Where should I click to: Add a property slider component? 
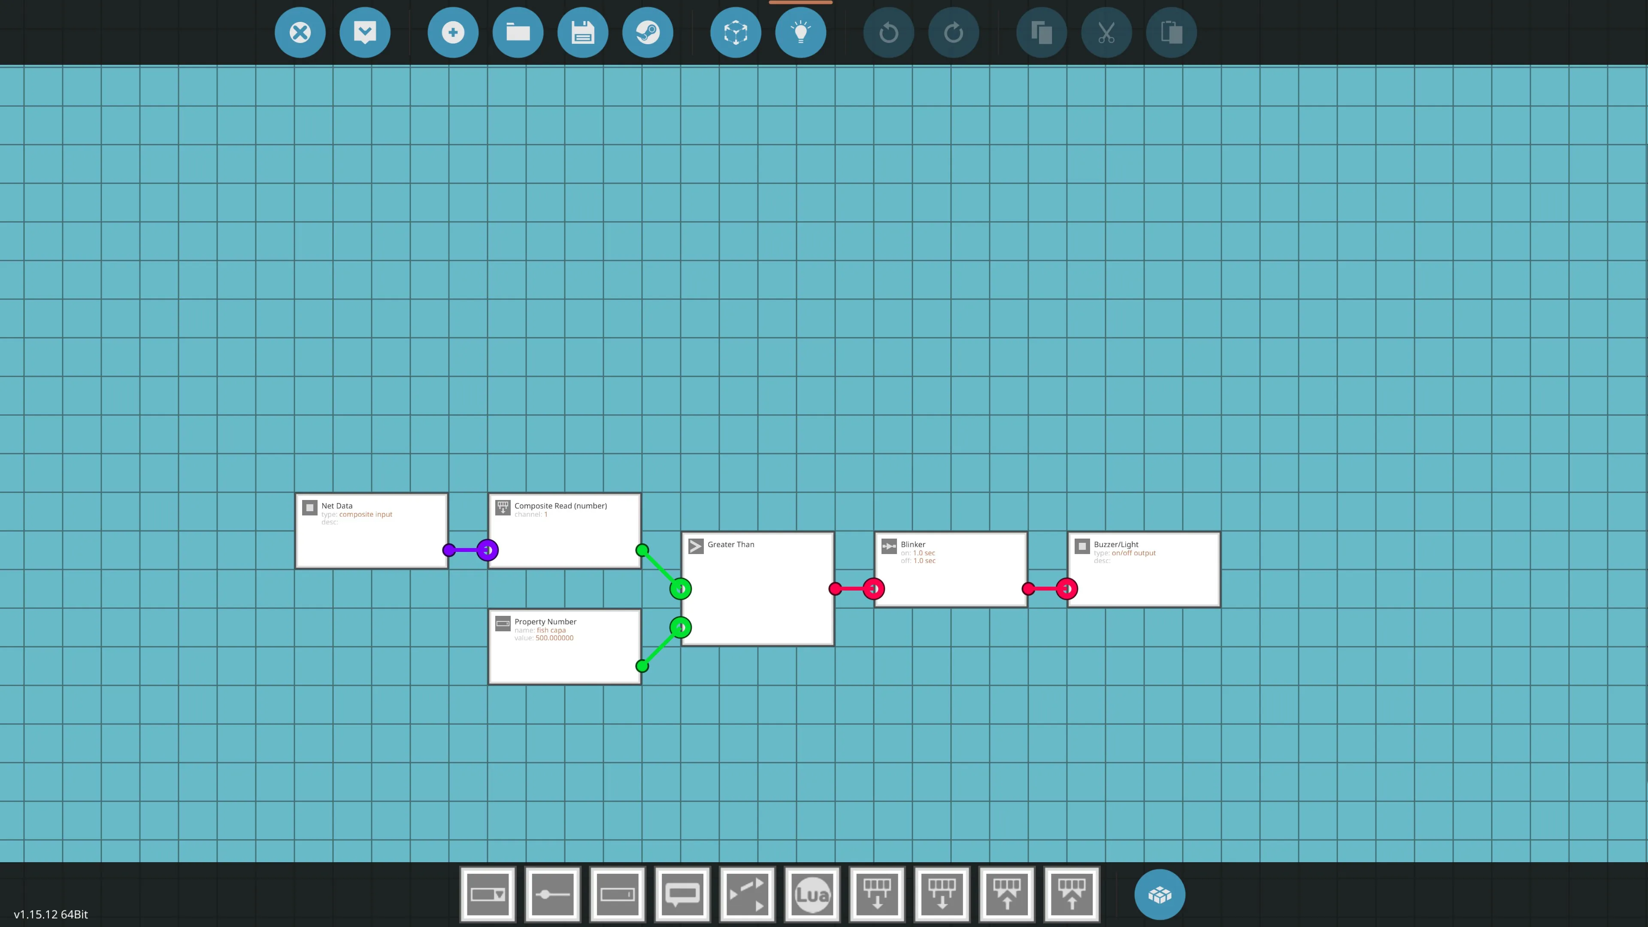(553, 894)
